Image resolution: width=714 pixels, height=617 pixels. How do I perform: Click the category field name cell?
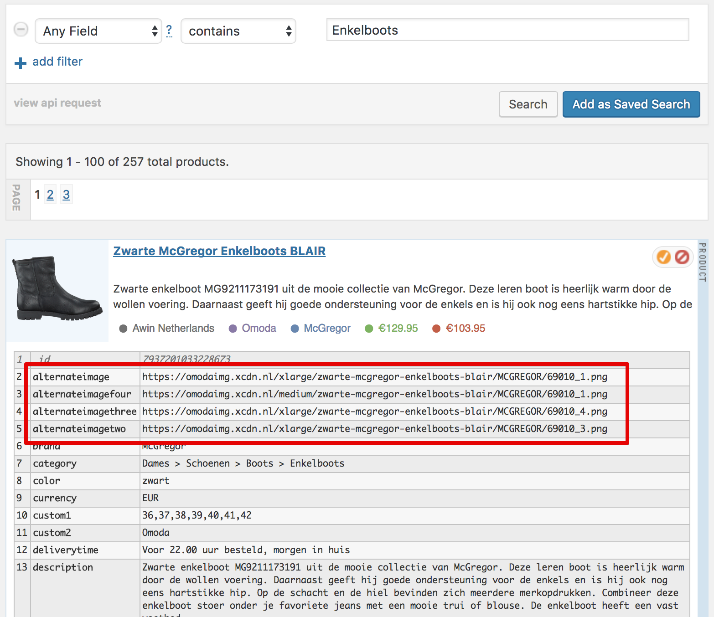pyautogui.click(x=85, y=463)
